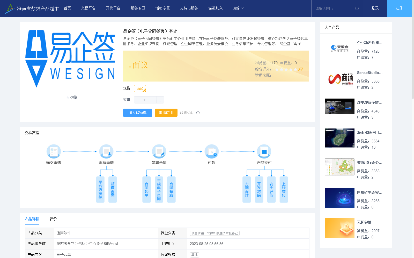
Task: Open the 无忧舆情 thumbnail
Action: (340, 228)
